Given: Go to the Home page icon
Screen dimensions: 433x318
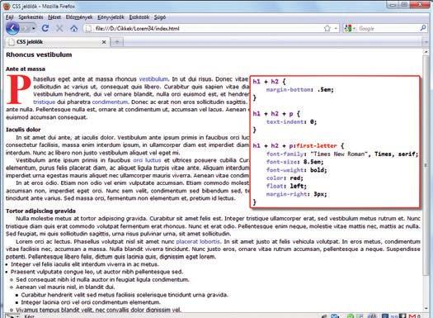Looking at the screenshot, I should click(73, 28).
